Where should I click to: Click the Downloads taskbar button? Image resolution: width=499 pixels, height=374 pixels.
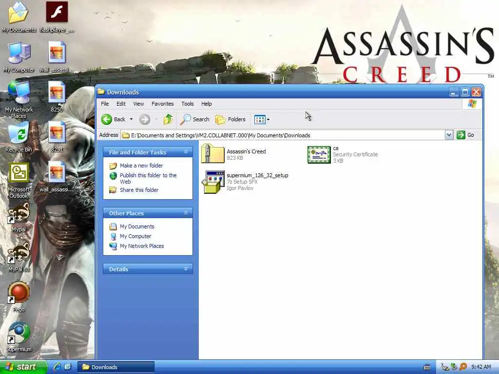click(116, 367)
